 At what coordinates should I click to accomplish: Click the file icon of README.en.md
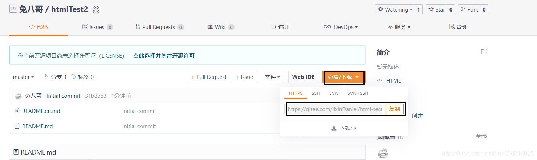click(17, 111)
